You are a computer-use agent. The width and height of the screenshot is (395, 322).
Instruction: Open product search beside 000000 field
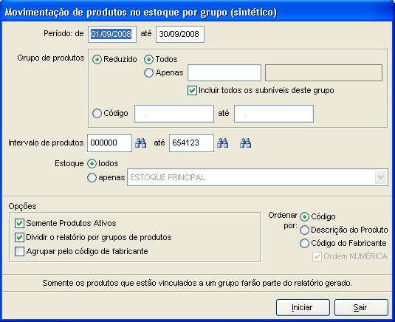(141, 143)
